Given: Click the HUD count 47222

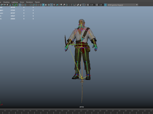Looking at the screenshot, I should 13,10.
